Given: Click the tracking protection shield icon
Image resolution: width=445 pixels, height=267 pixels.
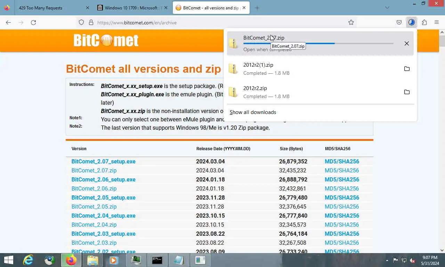Looking at the screenshot, I should [x=81, y=22].
